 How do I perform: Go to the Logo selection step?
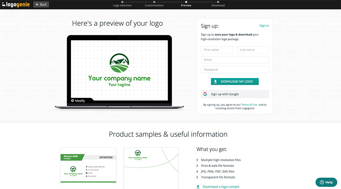pos(122,5)
